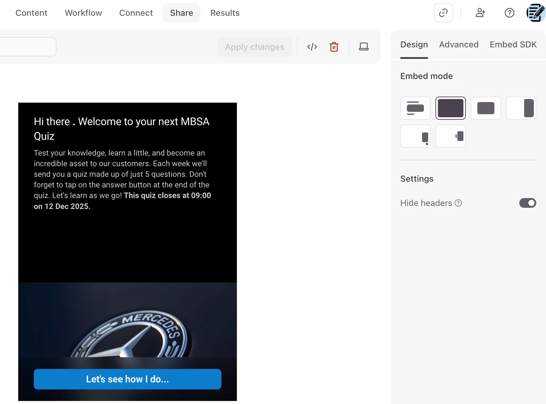This screenshot has height=404, width=546.
Task: Click the Apply changes button
Action: [254, 47]
